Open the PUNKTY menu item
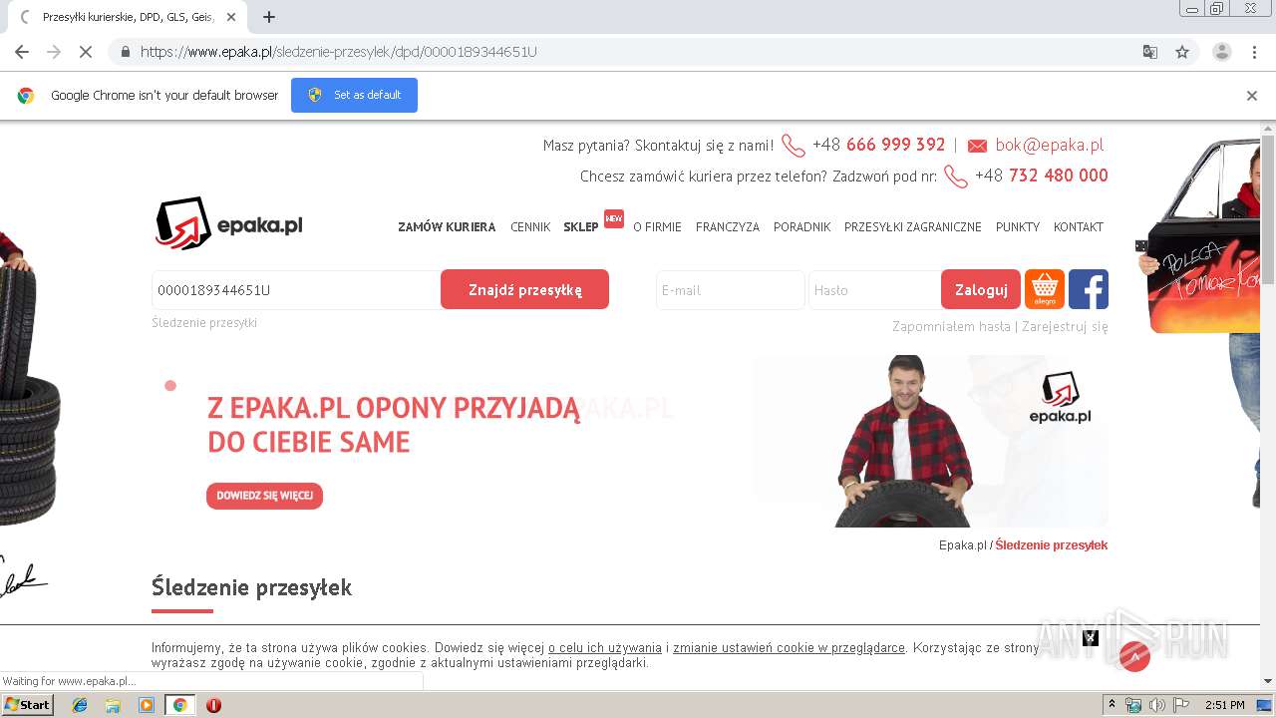Image resolution: width=1276 pixels, height=718 pixels. tap(1018, 227)
